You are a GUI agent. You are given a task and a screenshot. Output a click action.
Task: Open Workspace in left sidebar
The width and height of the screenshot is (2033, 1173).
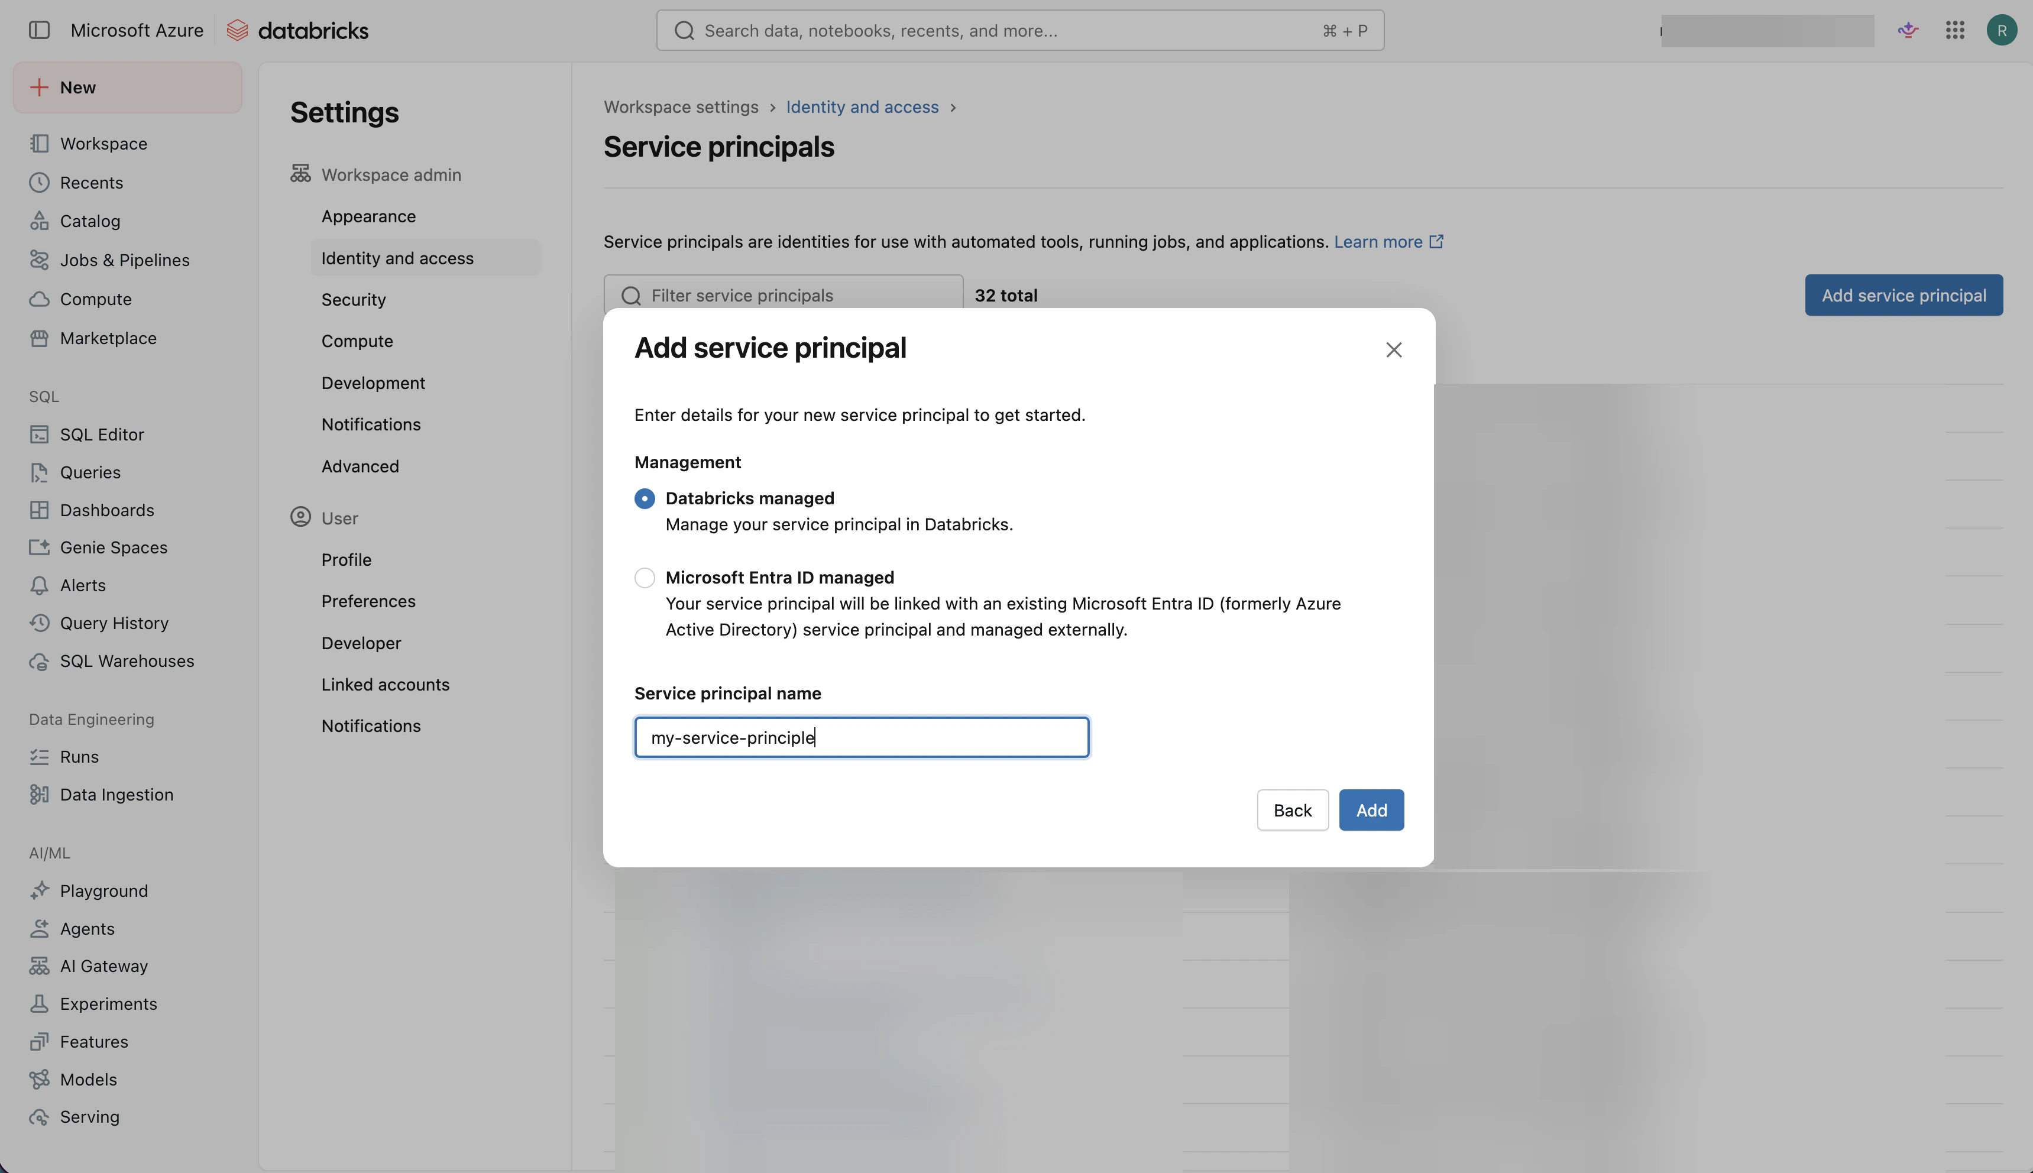click(x=103, y=144)
